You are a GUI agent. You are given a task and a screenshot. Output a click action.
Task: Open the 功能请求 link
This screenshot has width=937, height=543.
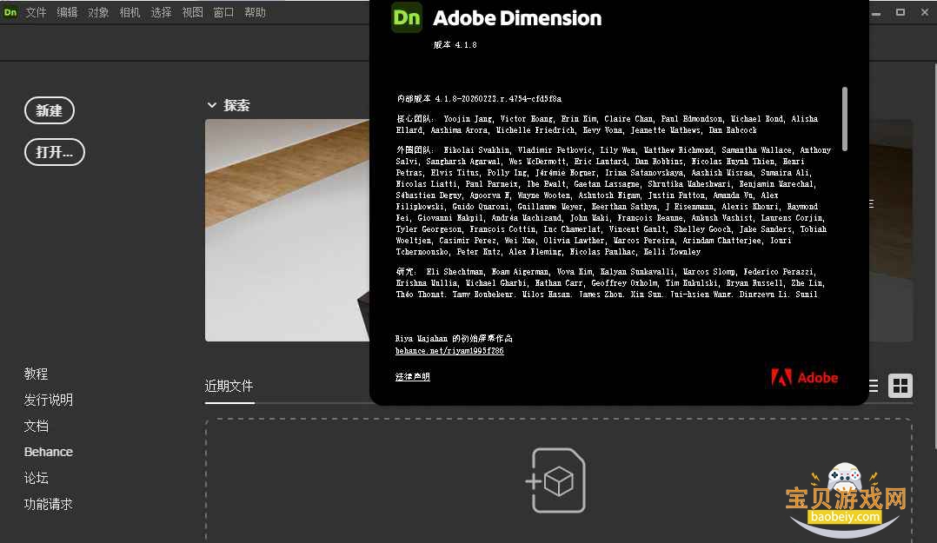pyautogui.click(x=49, y=504)
